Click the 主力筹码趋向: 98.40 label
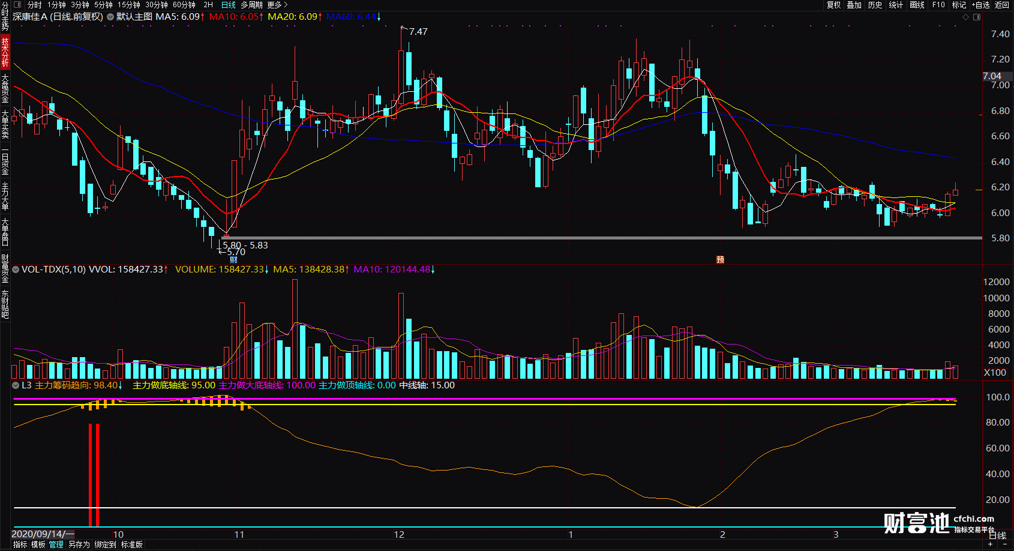 coord(79,385)
